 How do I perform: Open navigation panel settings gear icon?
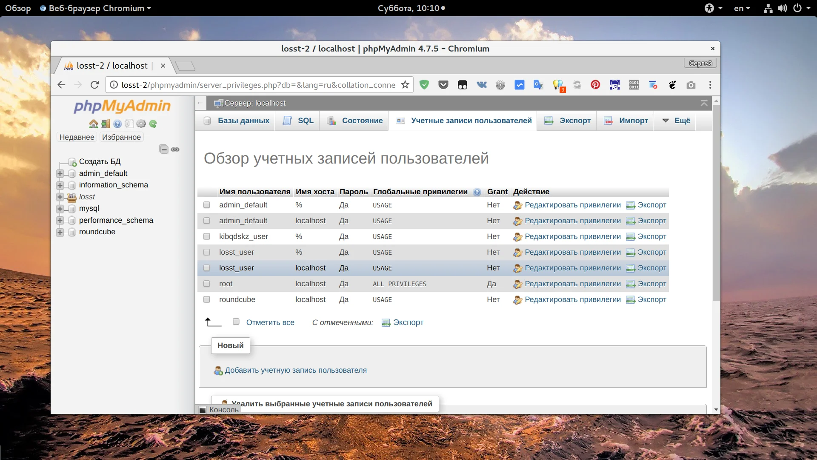coord(141,124)
